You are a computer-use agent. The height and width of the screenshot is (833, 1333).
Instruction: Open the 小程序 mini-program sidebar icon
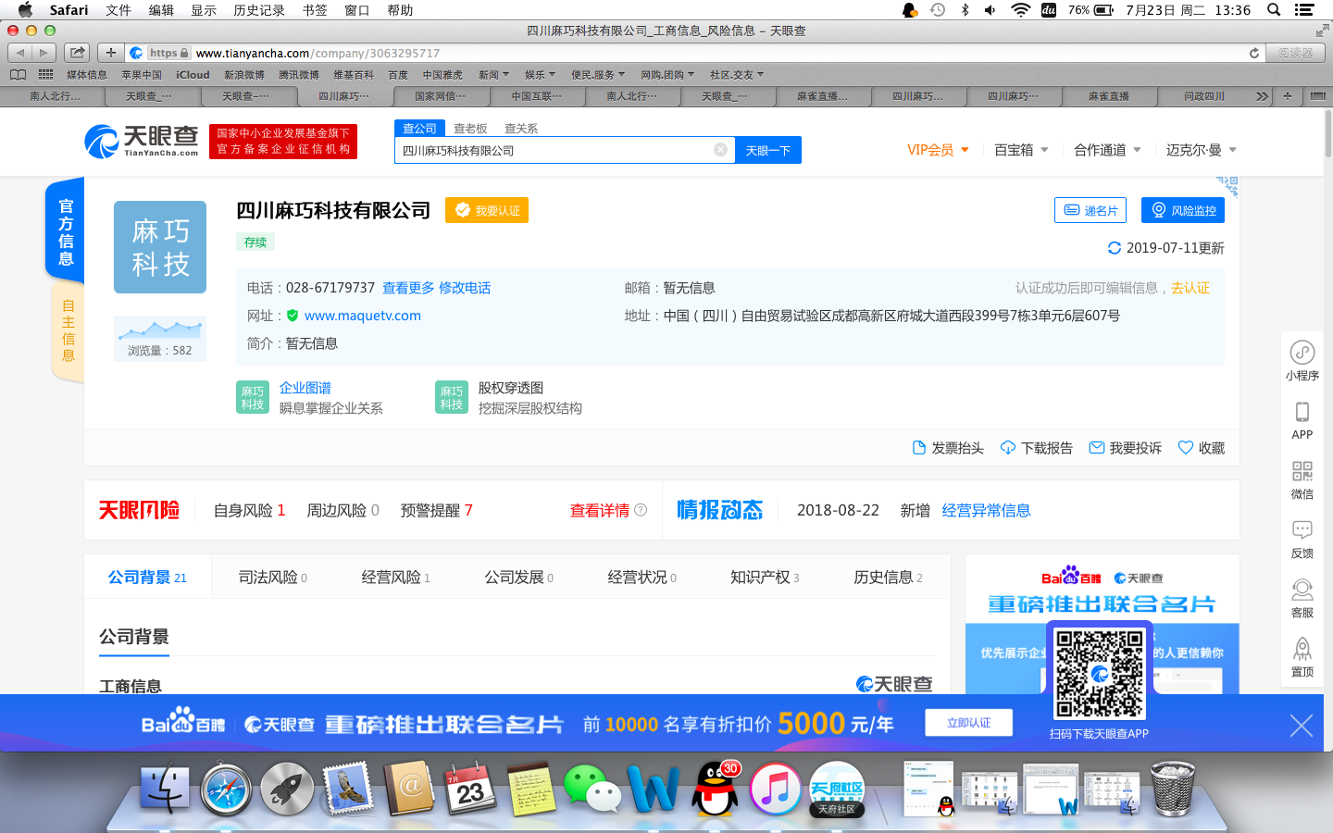1302,353
